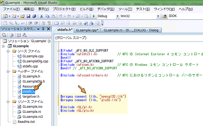This screenshot has width=203, height=126.
Task: Collapse the #ifndef _AFX_NO_AFXCMN_SUPPORT code block
Action: pyautogui.click(x=59, y=61)
